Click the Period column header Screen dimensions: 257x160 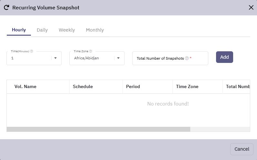pyautogui.click(x=133, y=86)
